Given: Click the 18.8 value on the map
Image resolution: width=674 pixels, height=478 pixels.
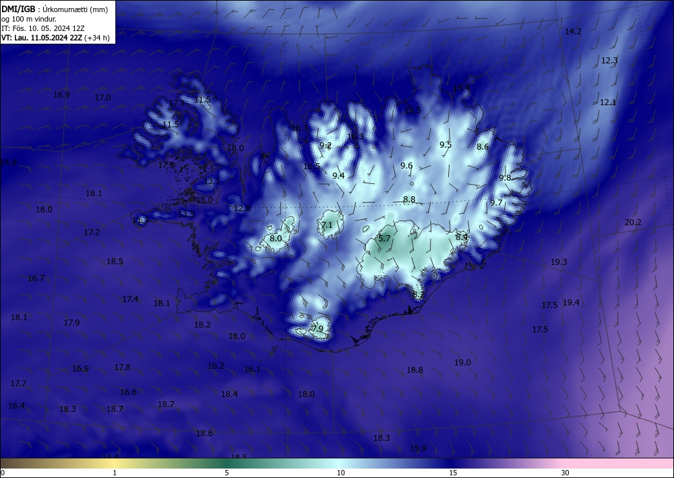Looking at the screenshot, I should coord(415,369).
